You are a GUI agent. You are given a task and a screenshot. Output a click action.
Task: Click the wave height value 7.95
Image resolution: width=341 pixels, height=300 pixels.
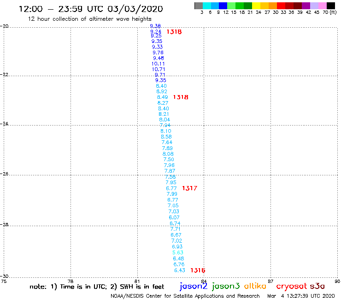(171, 183)
